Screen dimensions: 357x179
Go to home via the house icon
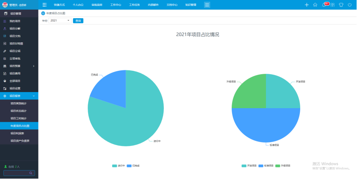(x=315, y=5)
